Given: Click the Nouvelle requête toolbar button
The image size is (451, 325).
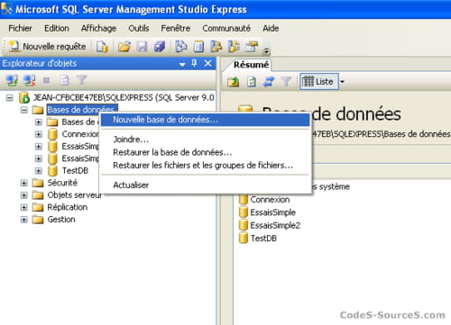Looking at the screenshot, I should point(48,47).
